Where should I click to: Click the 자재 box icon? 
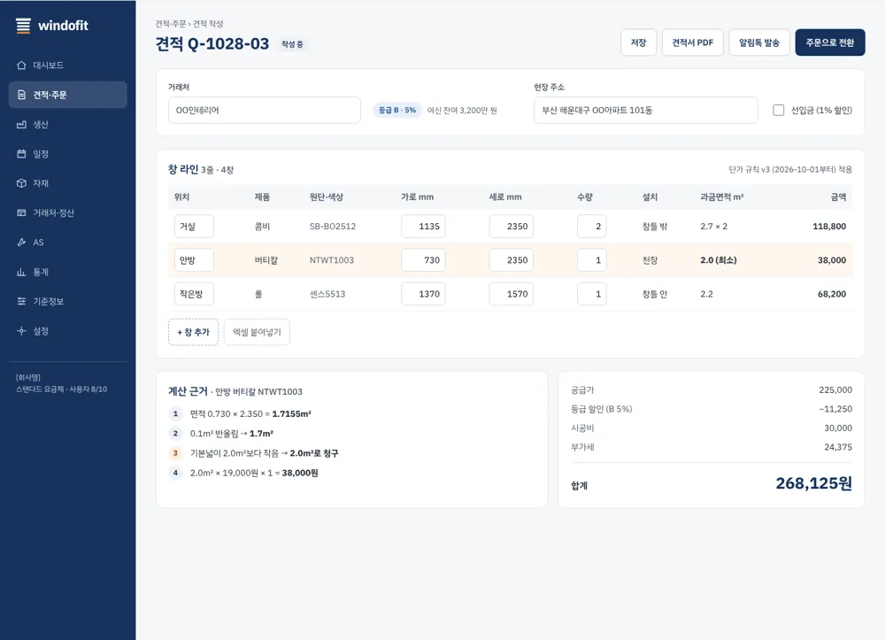(21, 183)
